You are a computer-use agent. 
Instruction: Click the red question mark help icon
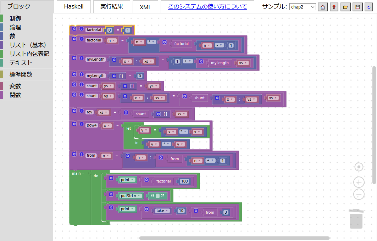334,7
